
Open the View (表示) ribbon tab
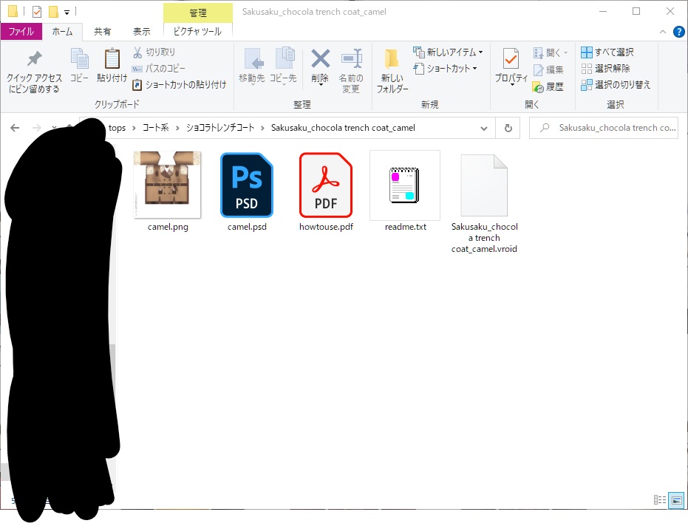[x=142, y=32]
